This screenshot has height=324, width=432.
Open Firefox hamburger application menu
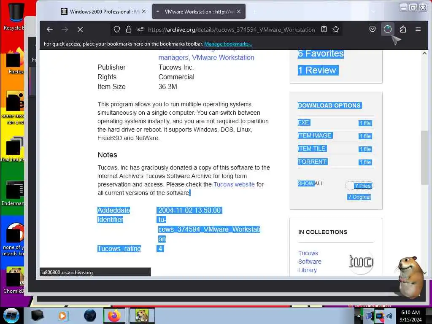(418, 29)
